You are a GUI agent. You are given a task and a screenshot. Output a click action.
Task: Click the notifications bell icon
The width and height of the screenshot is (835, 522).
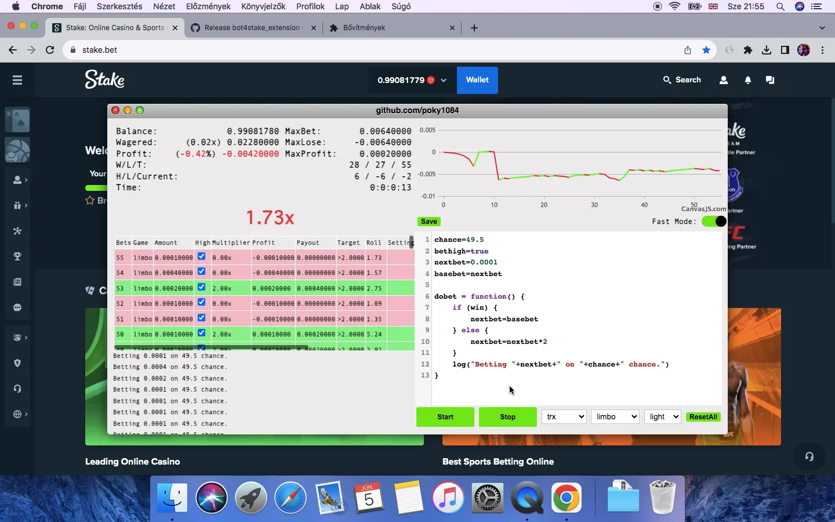click(748, 80)
